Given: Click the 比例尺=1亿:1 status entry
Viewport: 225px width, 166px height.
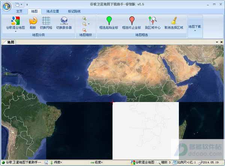Looking at the screenshot, I should click(186, 162).
